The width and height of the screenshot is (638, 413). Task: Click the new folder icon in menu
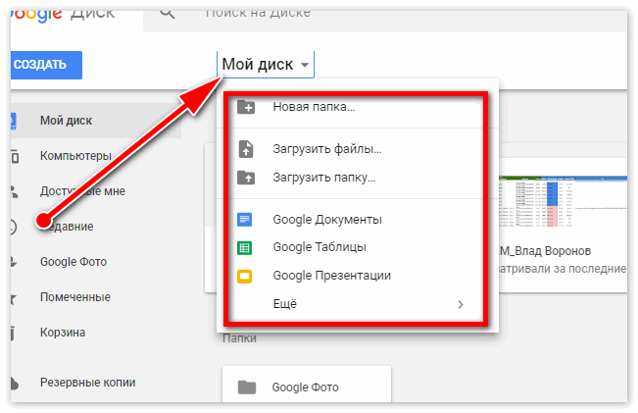[x=246, y=107]
